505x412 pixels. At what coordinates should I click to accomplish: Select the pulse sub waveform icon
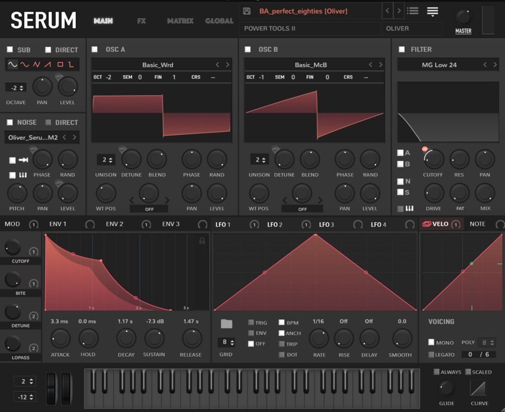pyautogui.click(x=71, y=64)
